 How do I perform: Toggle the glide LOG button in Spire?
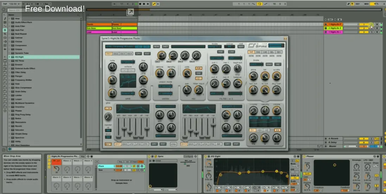(108, 108)
